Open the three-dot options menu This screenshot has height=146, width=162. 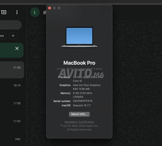tap(17, 12)
